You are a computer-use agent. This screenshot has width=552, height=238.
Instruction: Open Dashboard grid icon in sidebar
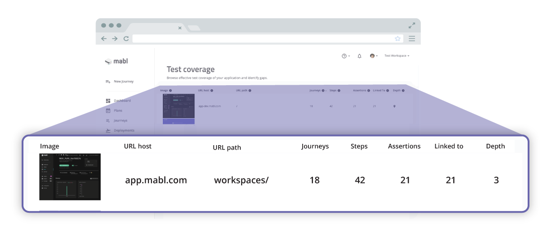[x=108, y=101]
